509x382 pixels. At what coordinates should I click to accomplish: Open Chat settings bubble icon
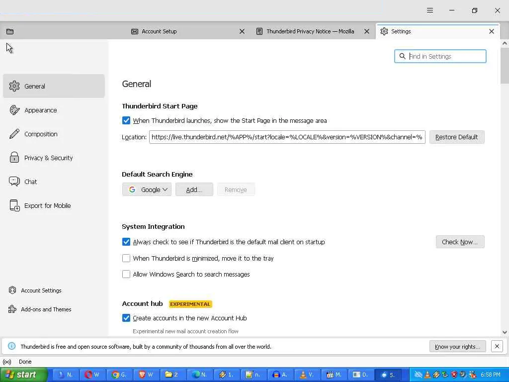pos(14,181)
